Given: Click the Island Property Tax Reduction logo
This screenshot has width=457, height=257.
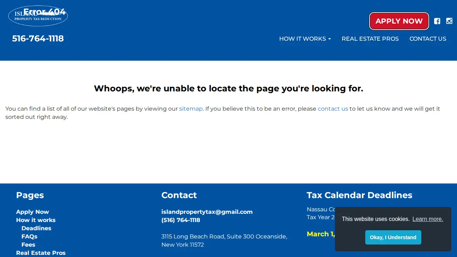Looking at the screenshot, I should click(38, 16).
